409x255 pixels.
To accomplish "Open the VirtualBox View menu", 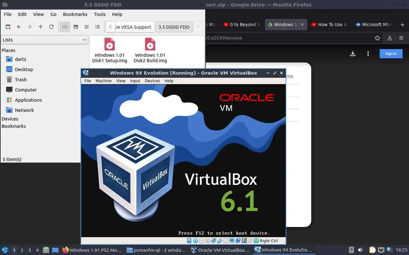I will 121,81.
